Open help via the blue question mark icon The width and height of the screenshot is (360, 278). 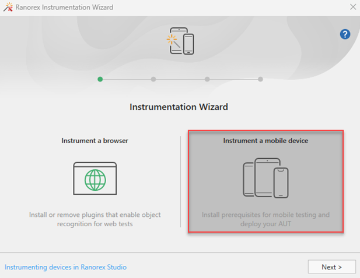coord(345,34)
